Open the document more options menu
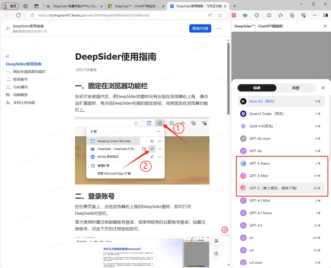 click(x=219, y=28)
